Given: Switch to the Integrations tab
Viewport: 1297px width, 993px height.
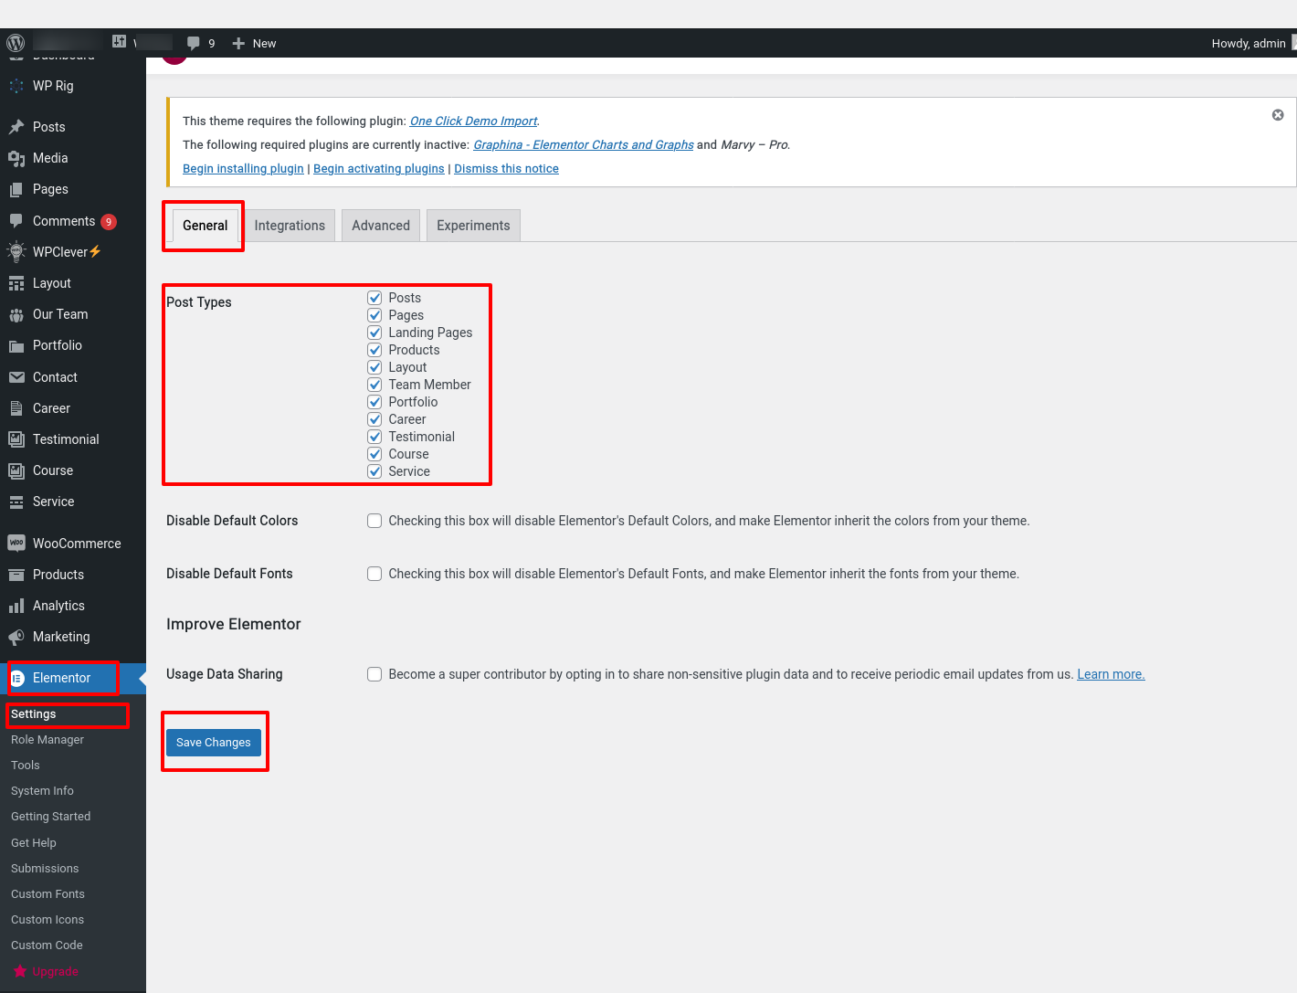Looking at the screenshot, I should 290,226.
